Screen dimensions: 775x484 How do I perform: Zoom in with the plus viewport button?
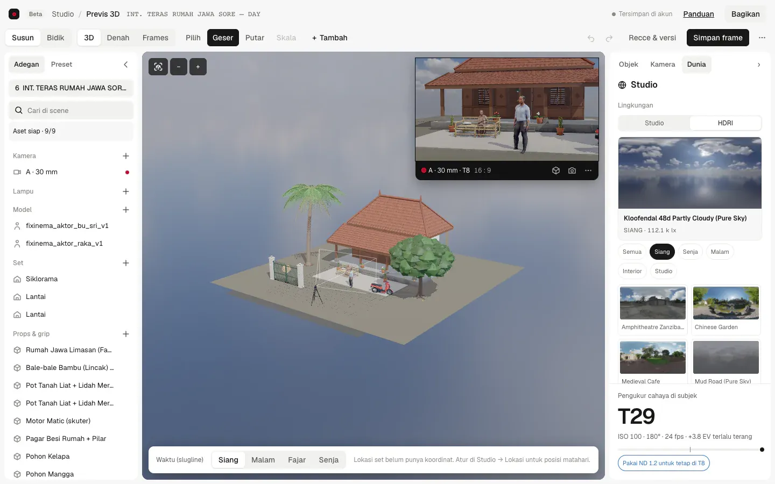click(198, 67)
